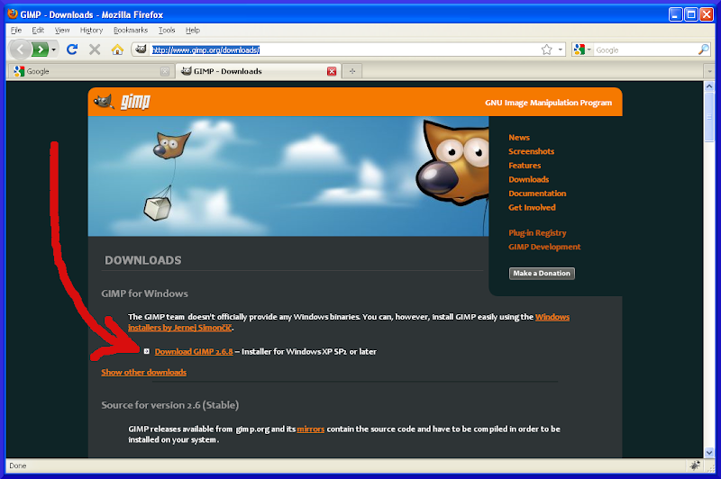Open the Plug-in Registry link
This screenshot has height=479, width=721.
537,233
